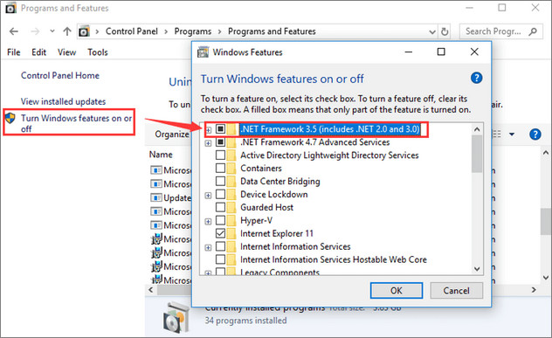Viewport: 552px width, 338px height.
Task: Select .NET Framework 3.5 feature label
Action: click(330, 129)
